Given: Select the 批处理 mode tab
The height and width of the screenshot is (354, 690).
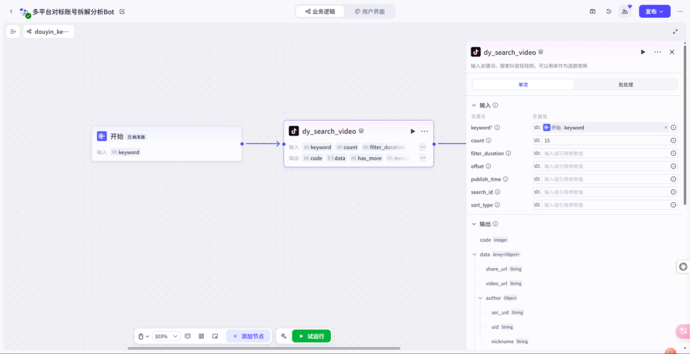Looking at the screenshot, I should (625, 84).
